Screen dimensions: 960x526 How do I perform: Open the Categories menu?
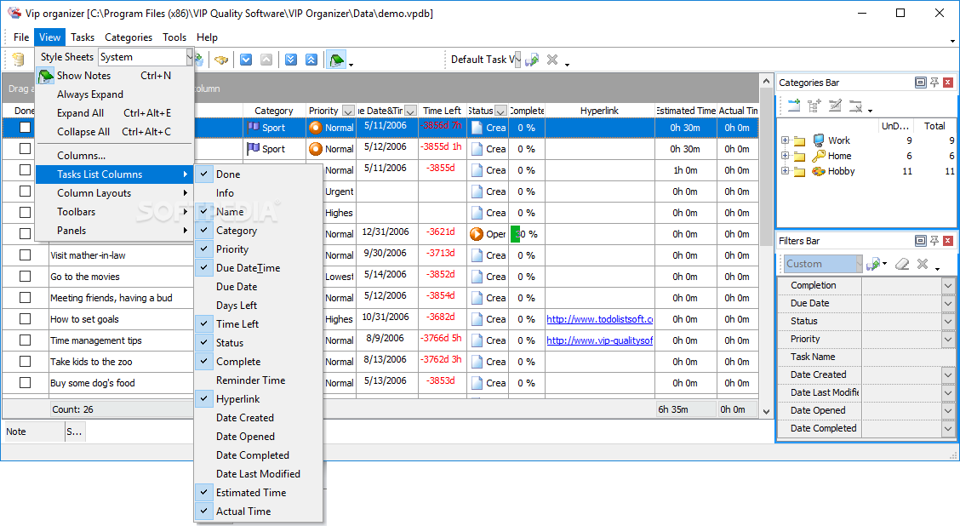pyautogui.click(x=129, y=37)
